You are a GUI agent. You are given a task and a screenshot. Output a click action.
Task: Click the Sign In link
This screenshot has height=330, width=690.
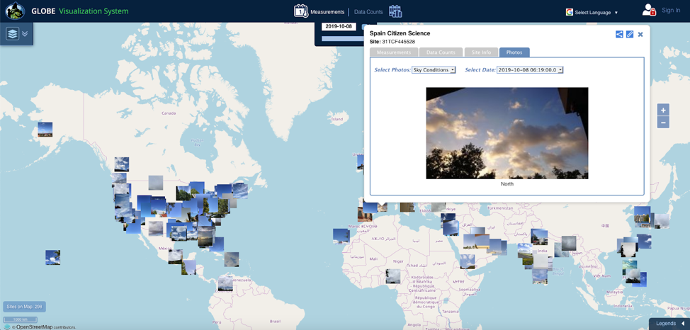tap(670, 11)
